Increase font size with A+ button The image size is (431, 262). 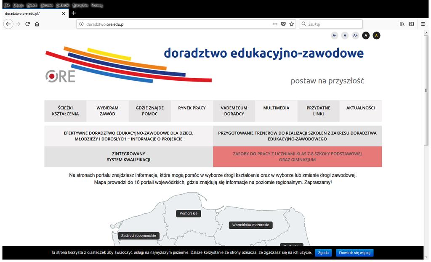point(355,35)
